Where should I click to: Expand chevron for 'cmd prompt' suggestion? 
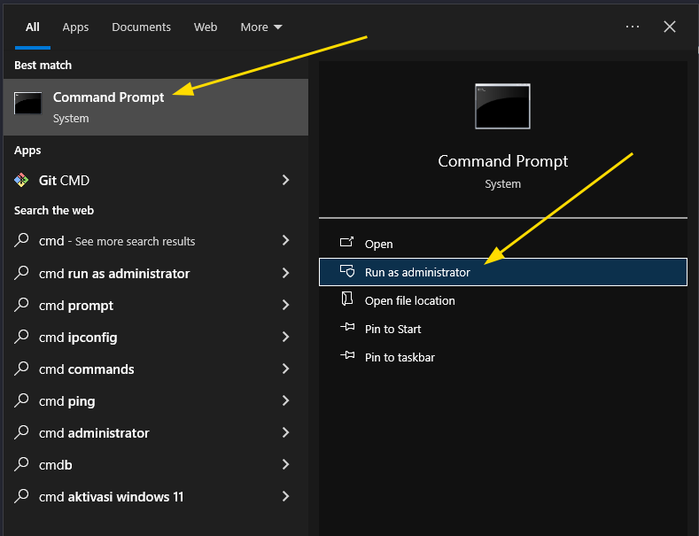286,305
